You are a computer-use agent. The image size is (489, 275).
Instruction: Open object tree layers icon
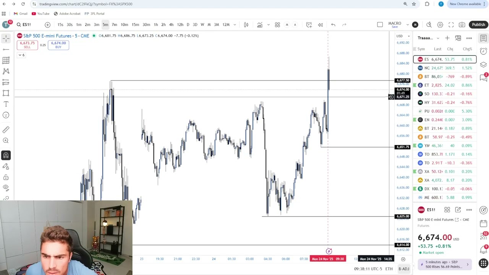point(483,64)
